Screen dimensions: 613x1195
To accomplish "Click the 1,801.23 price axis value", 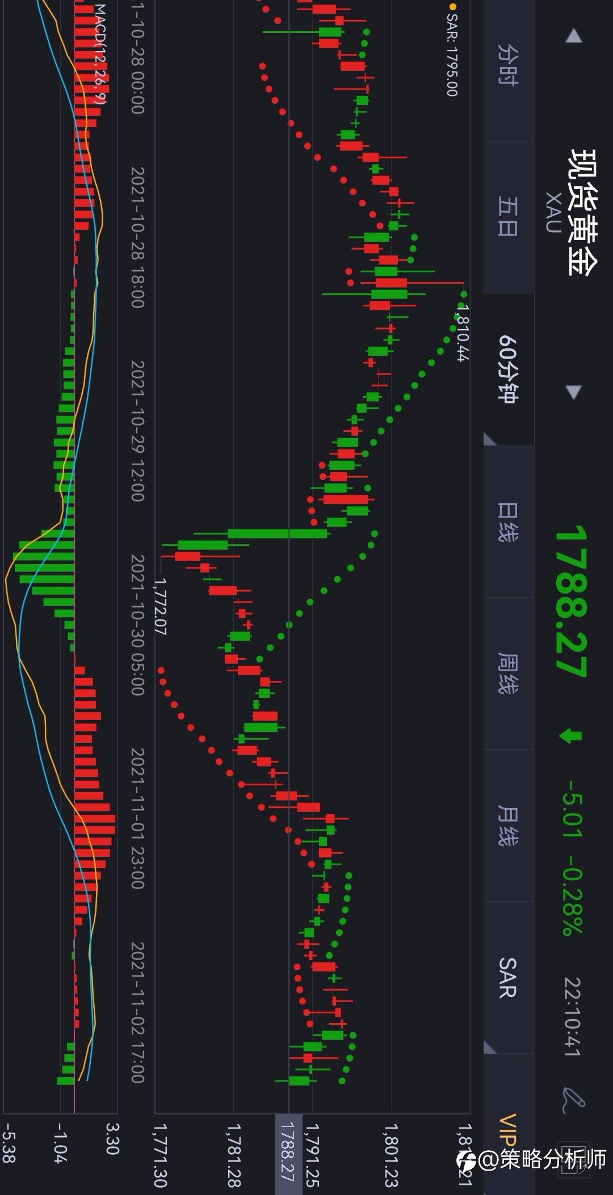I will tap(391, 1155).
